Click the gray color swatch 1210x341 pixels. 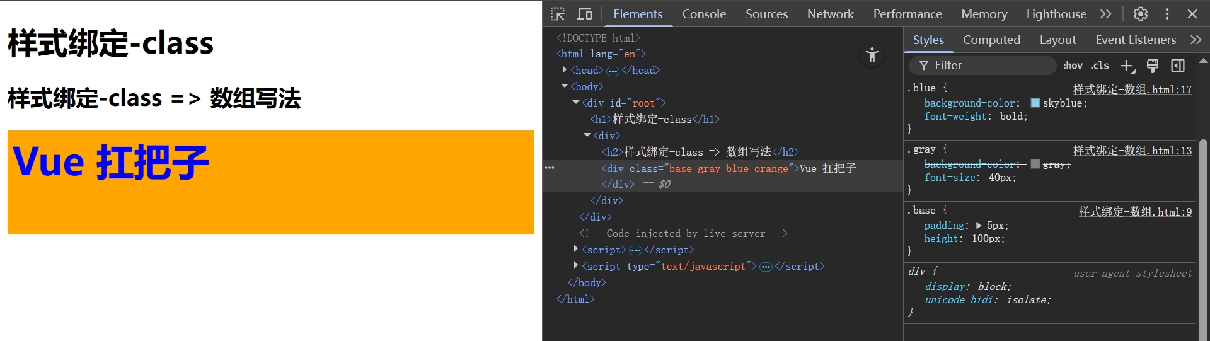tap(1035, 164)
